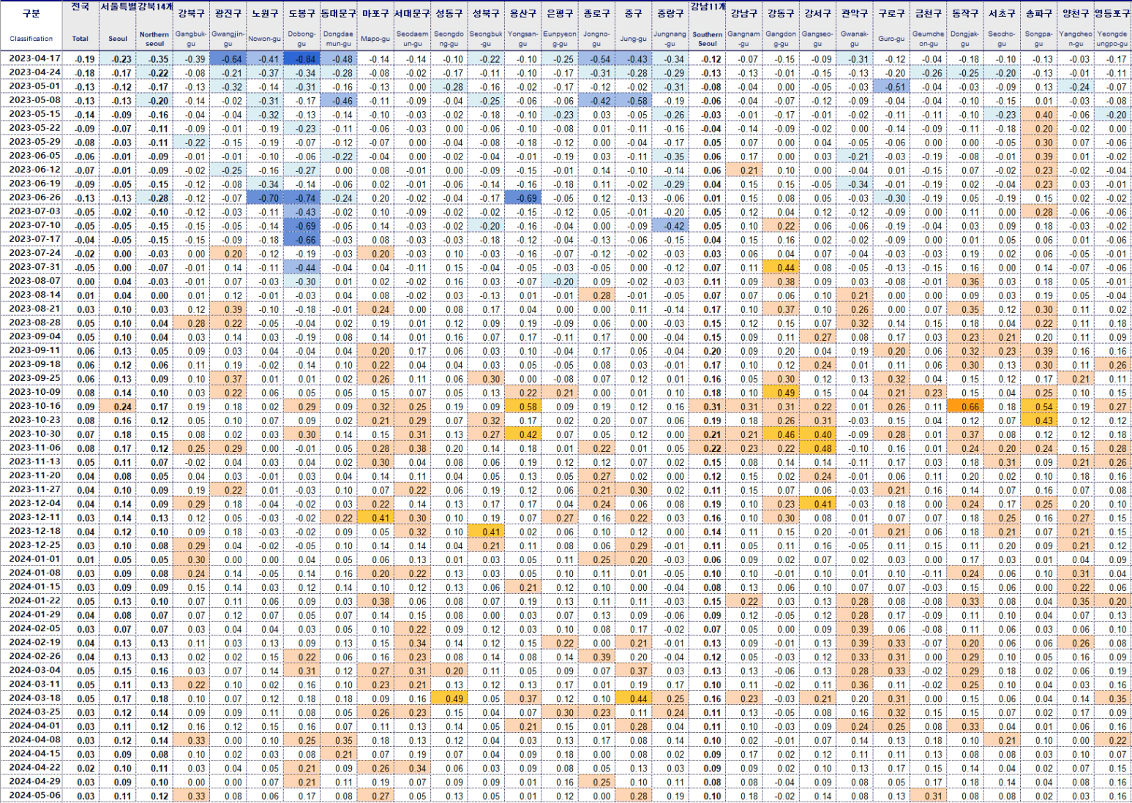Select the 2024-03-18 date cell
The image size is (1132, 803).
(x=34, y=698)
